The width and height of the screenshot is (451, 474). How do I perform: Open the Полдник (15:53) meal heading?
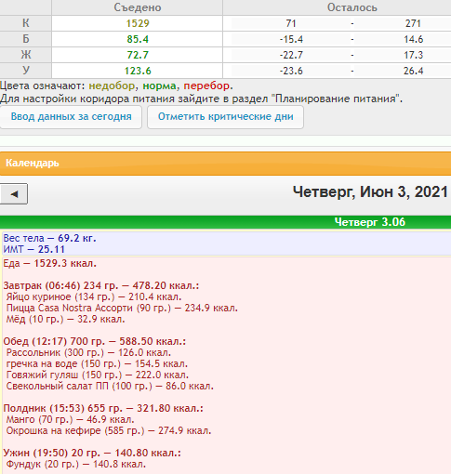(x=103, y=408)
